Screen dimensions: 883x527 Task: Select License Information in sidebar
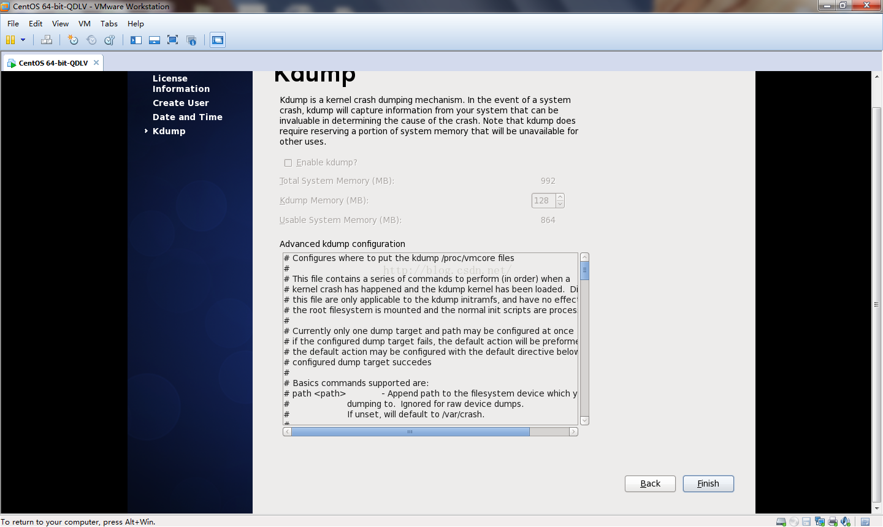pos(181,83)
